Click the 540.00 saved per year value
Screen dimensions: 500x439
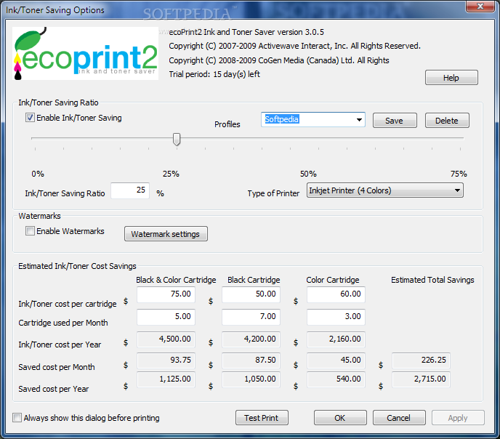click(x=336, y=379)
